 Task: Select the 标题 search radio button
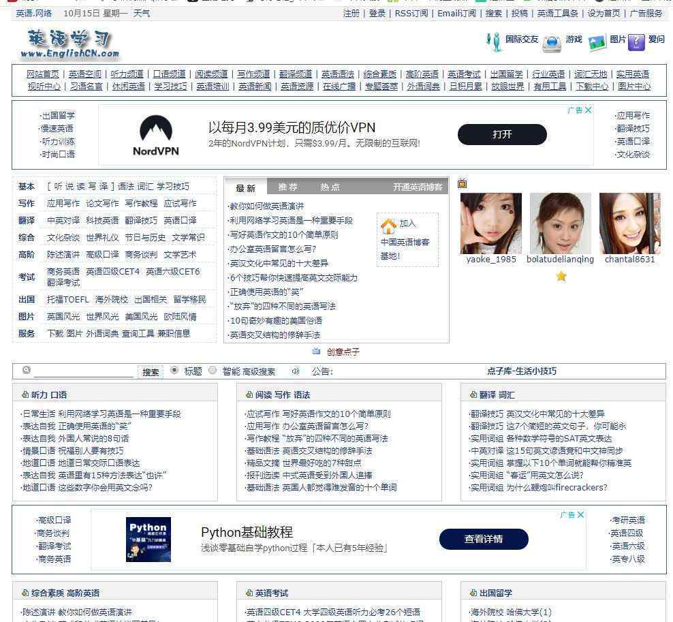[x=174, y=371]
